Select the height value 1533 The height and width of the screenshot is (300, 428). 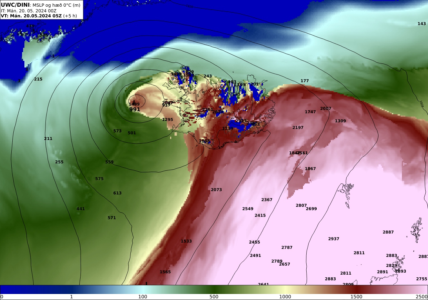[x=186, y=241]
